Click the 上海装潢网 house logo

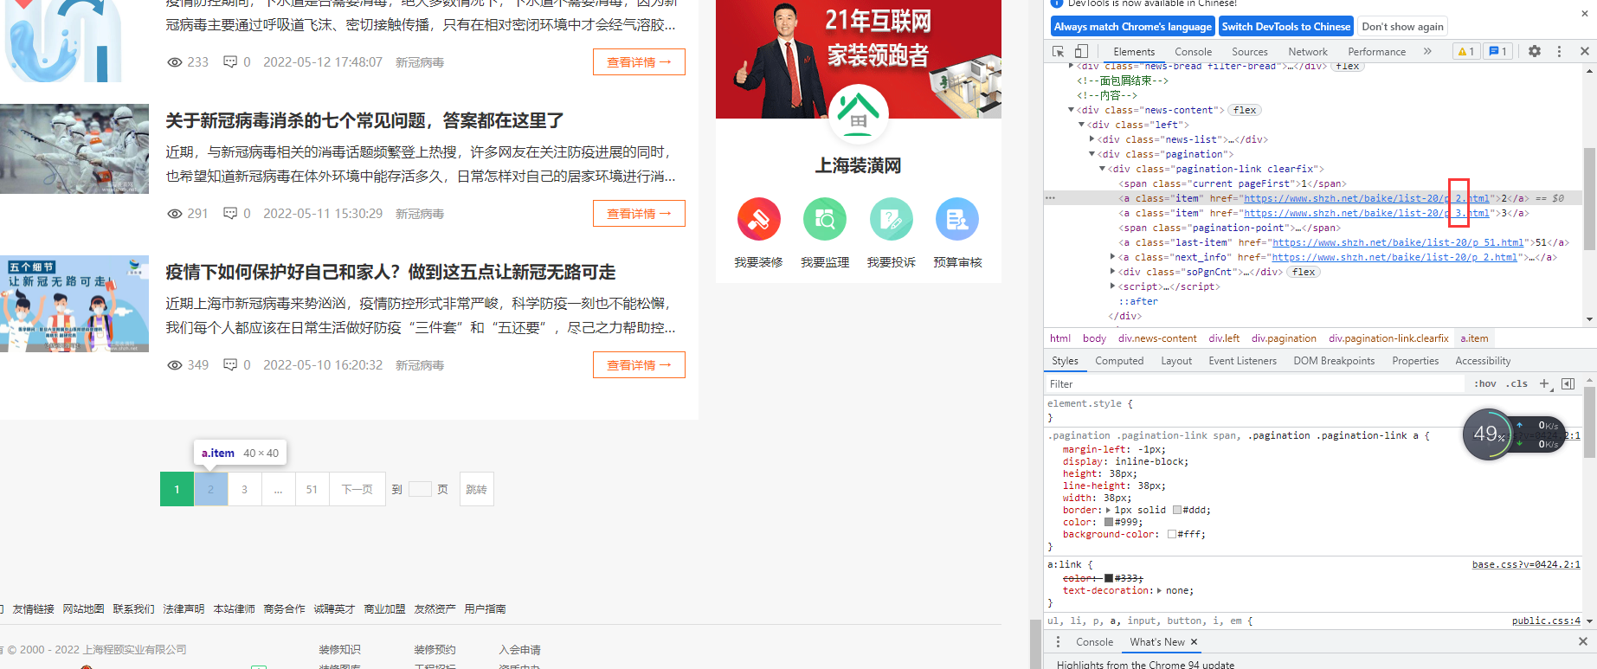(x=859, y=114)
